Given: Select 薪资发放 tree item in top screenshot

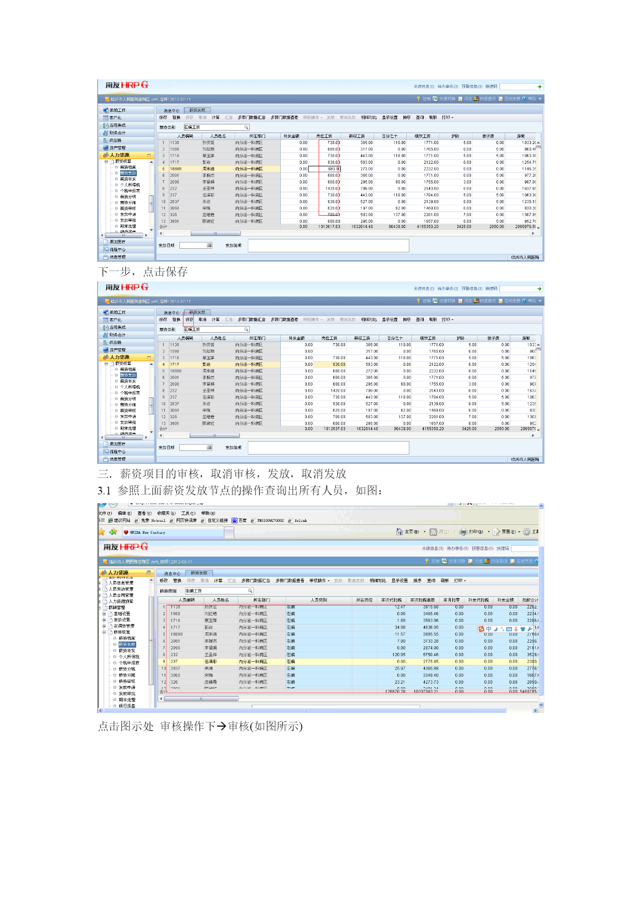Looking at the screenshot, I should (x=128, y=173).
